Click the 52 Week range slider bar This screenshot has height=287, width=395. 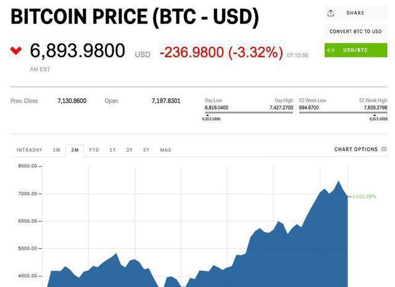tap(343, 112)
